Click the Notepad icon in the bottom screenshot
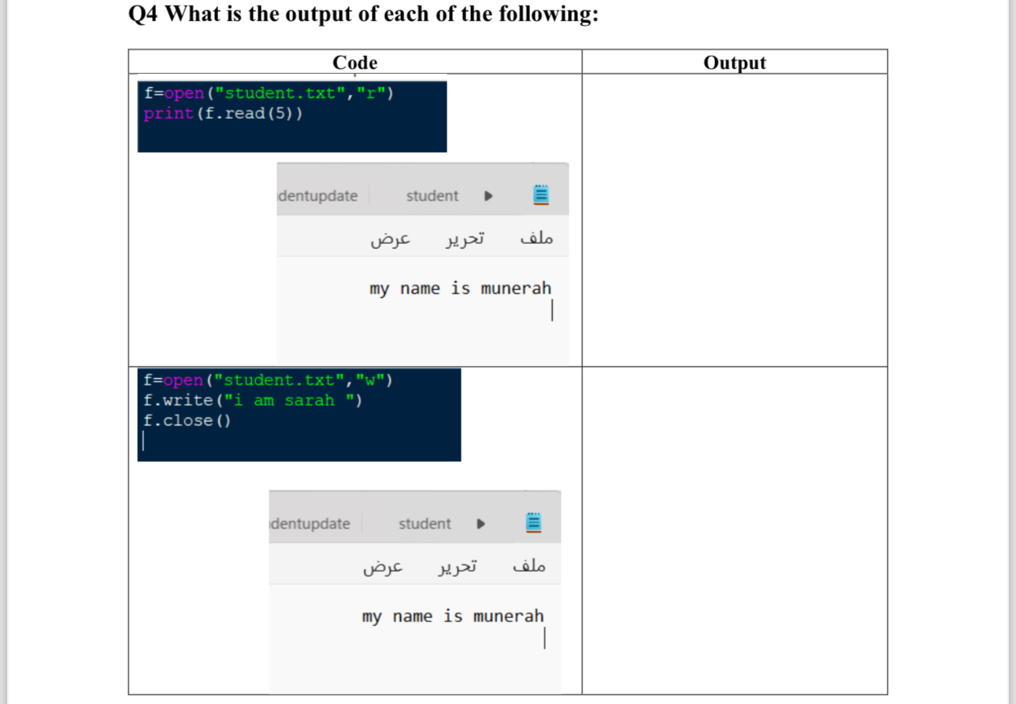Viewport: 1016px width, 704px height. tap(533, 522)
